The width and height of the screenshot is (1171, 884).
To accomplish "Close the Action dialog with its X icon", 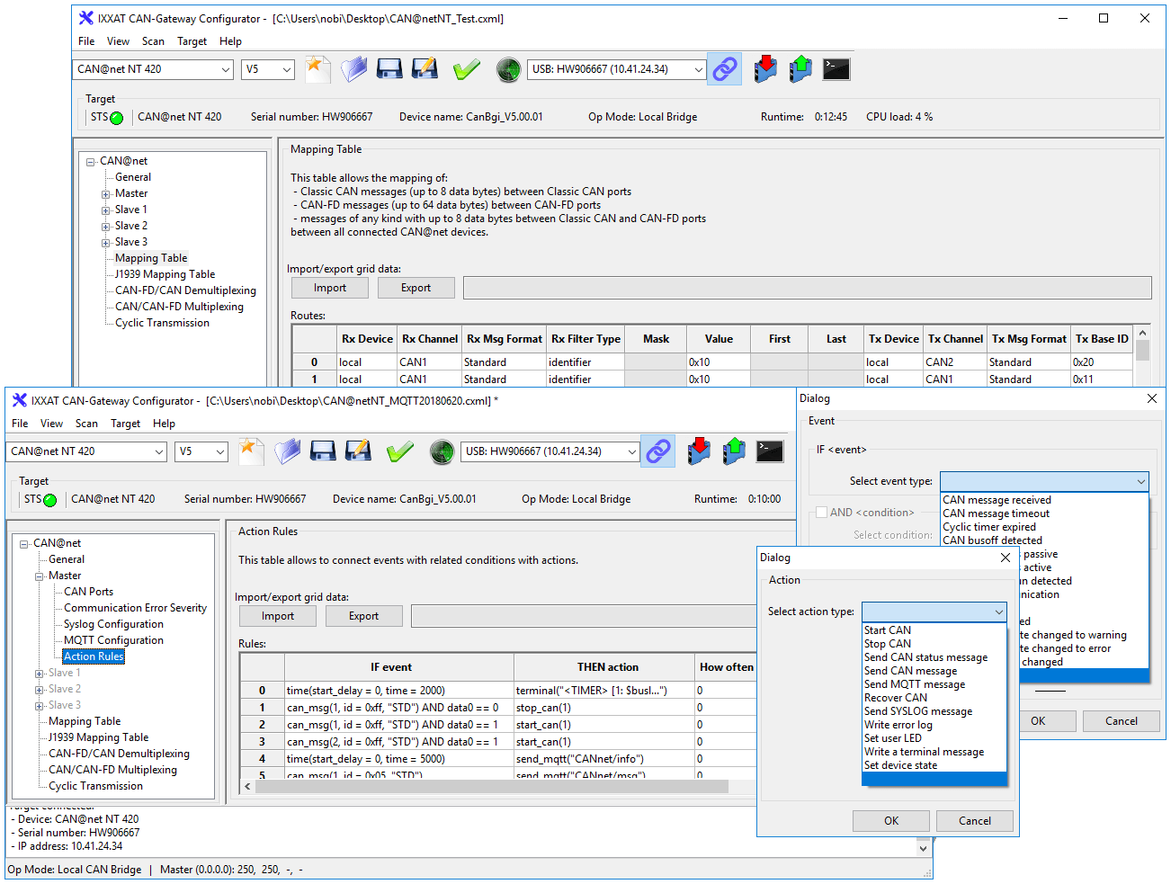I will click(1006, 558).
